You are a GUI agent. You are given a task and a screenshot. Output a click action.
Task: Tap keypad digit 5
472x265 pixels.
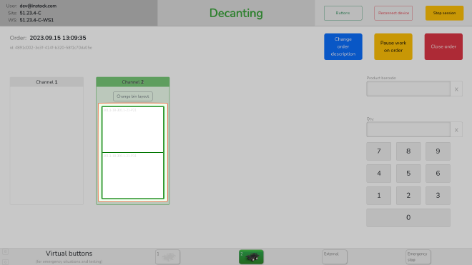point(408,174)
